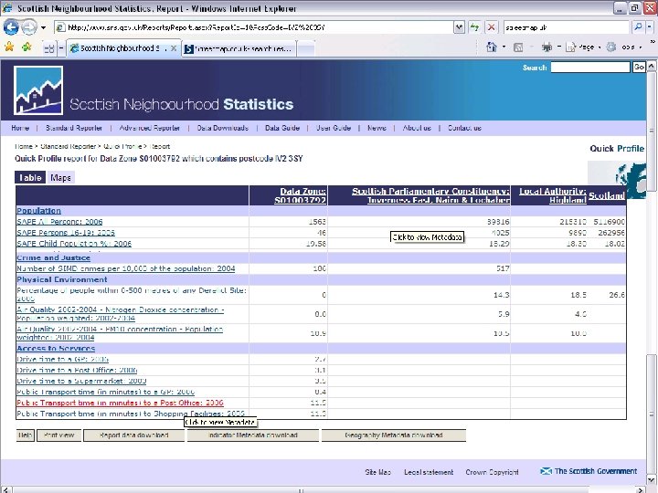Screen dimensions: 658x493
Task: Click the browser Forward arrow button
Action: click(29, 27)
